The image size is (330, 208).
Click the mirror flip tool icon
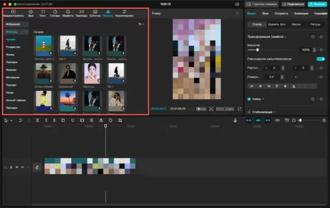[x=101, y=120]
